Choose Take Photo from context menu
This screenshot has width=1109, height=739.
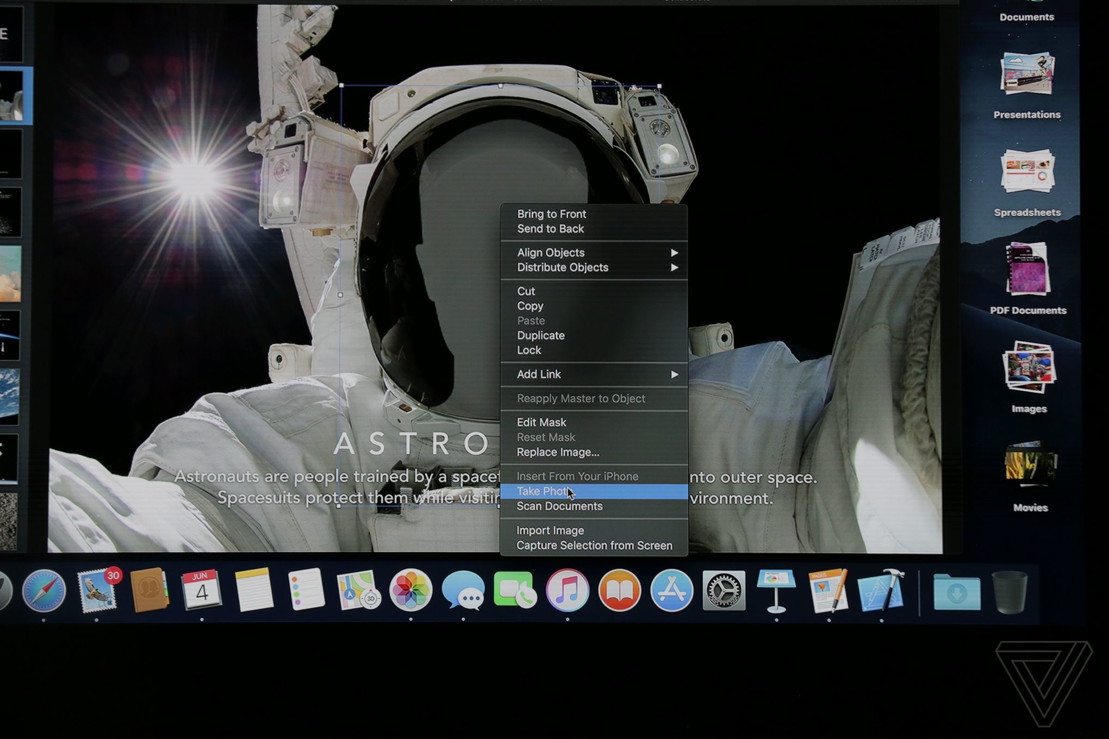[544, 491]
